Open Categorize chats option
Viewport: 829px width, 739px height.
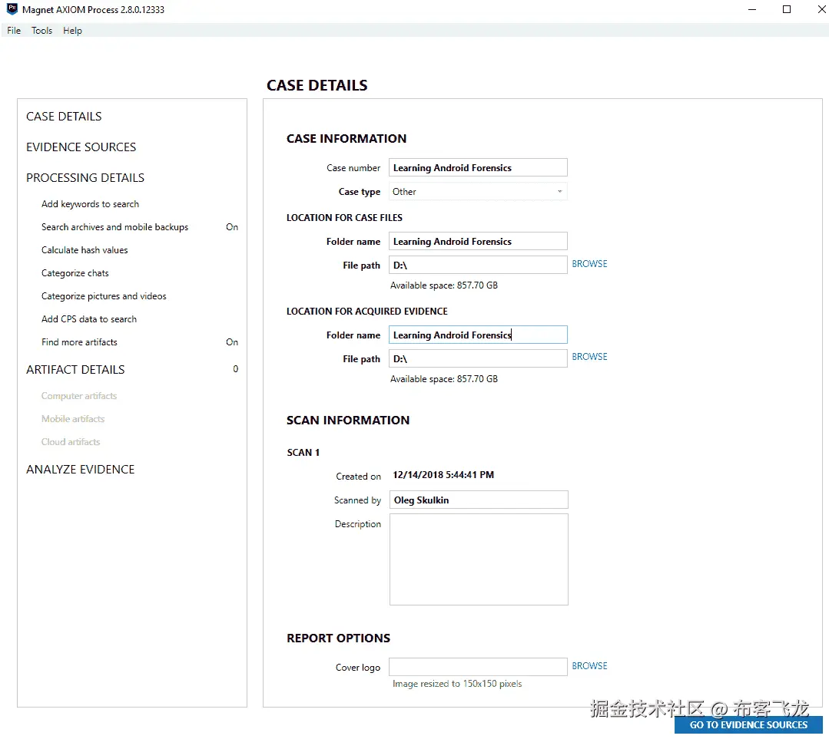(x=75, y=273)
